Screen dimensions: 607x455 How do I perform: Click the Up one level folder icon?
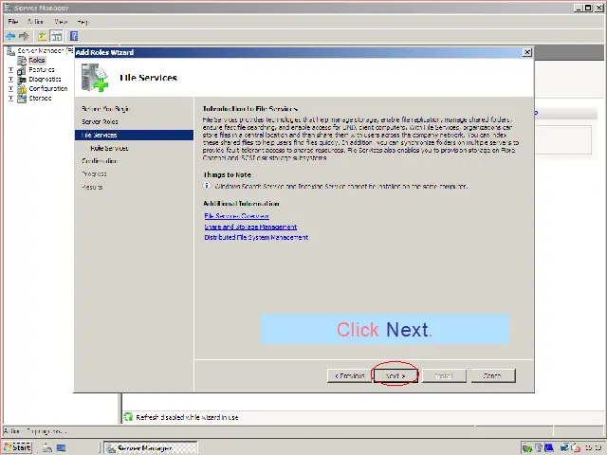click(x=42, y=36)
